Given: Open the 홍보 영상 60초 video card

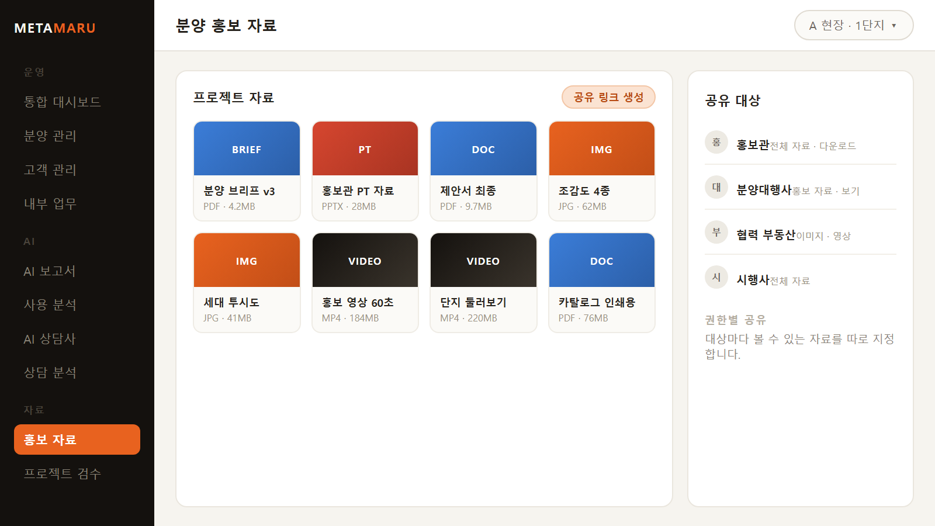Looking at the screenshot, I should click(365, 283).
